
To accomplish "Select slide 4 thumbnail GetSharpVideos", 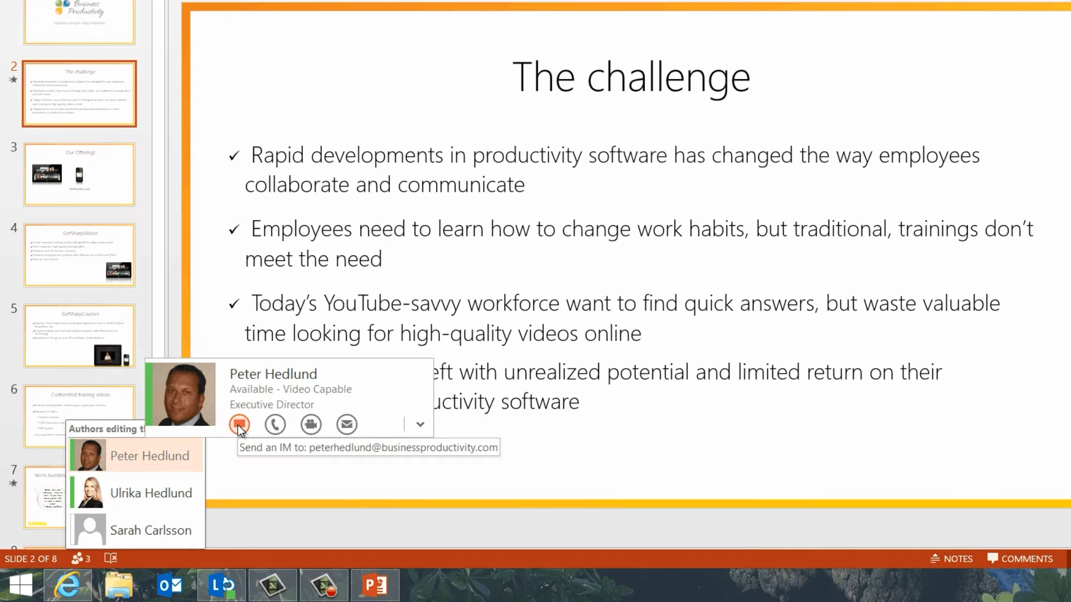I will coord(79,255).
